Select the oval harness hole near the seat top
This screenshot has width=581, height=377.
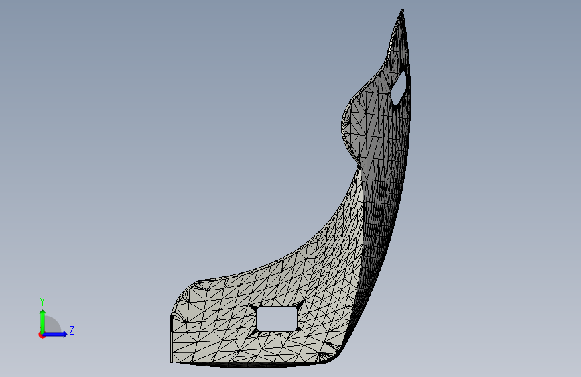(400, 88)
